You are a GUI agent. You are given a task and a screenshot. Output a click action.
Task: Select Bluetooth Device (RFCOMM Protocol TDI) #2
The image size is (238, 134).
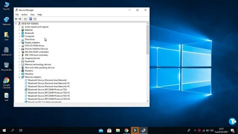(49, 93)
